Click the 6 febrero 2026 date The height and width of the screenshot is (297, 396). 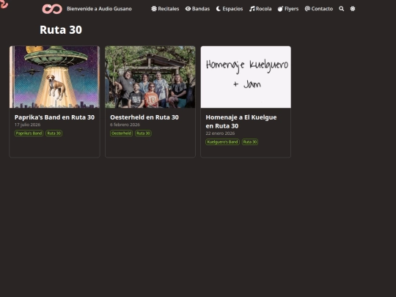pyautogui.click(x=125, y=125)
